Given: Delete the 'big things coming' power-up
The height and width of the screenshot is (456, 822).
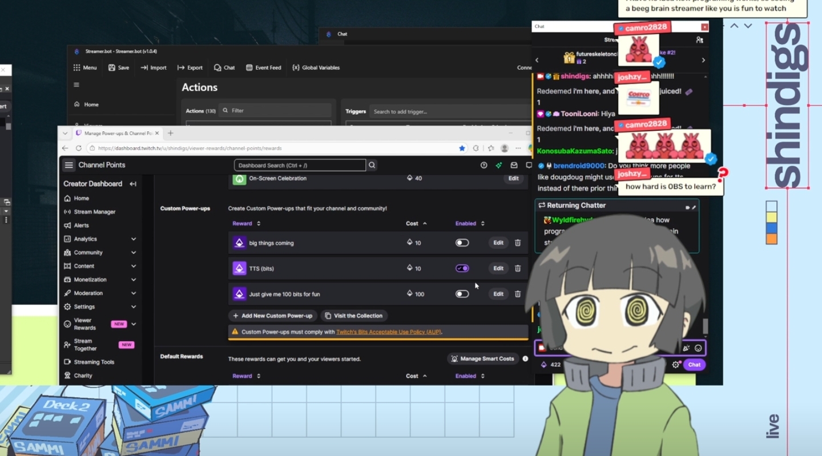Looking at the screenshot, I should [518, 243].
